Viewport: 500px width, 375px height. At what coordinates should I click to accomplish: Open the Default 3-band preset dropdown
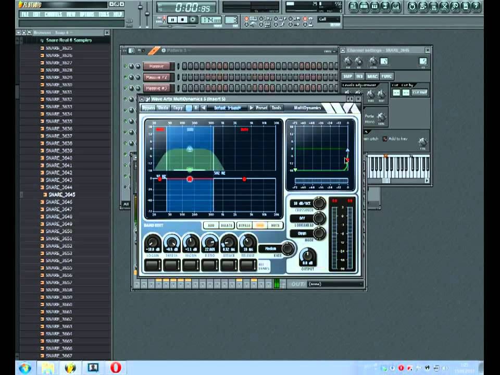pos(228,108)
